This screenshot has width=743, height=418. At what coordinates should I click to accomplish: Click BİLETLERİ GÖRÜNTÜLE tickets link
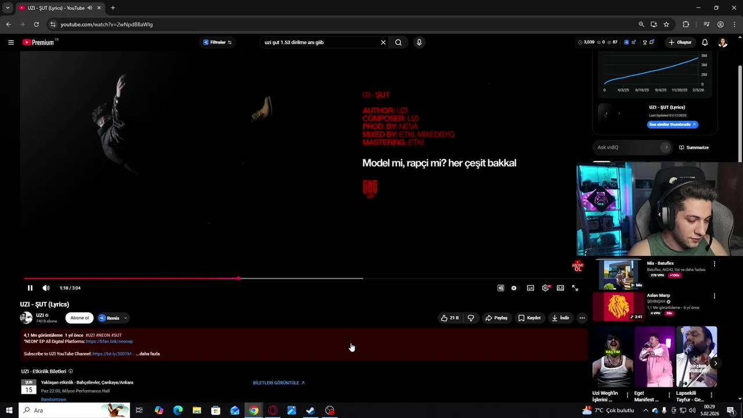(x=279, y=383)
